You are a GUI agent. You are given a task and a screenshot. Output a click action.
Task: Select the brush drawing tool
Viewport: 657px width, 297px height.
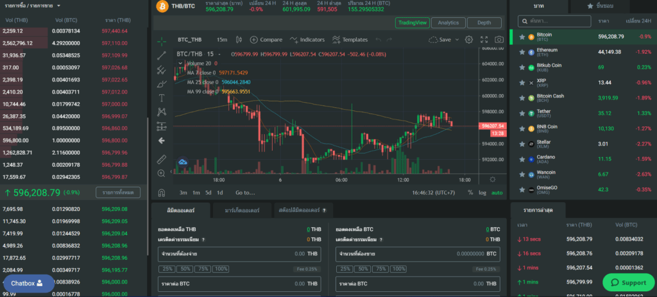(161, 84)
